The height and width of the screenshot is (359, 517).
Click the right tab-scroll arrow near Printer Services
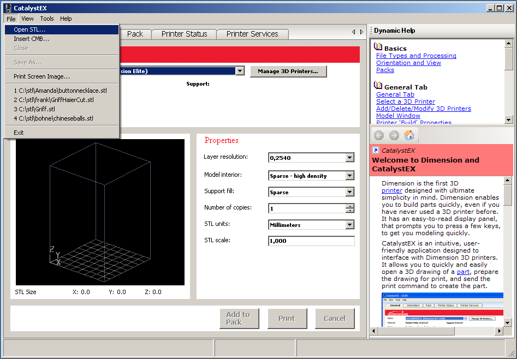pyautogui.click(x=361, y=32)
